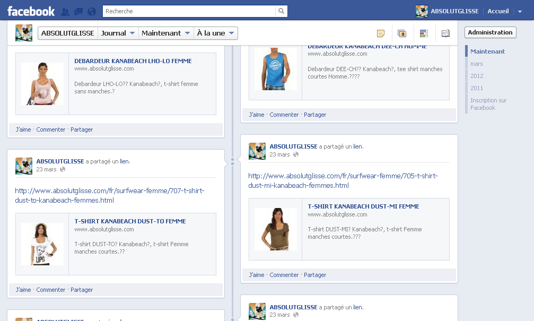Click the search magnifier icon
The height and width of the screenshot is (321, 534).
coord(281,11)
